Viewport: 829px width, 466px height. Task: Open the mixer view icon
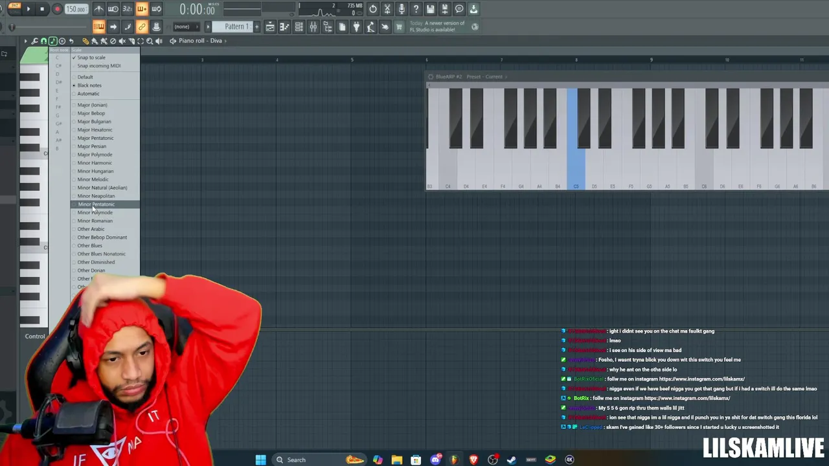[313, 27]
